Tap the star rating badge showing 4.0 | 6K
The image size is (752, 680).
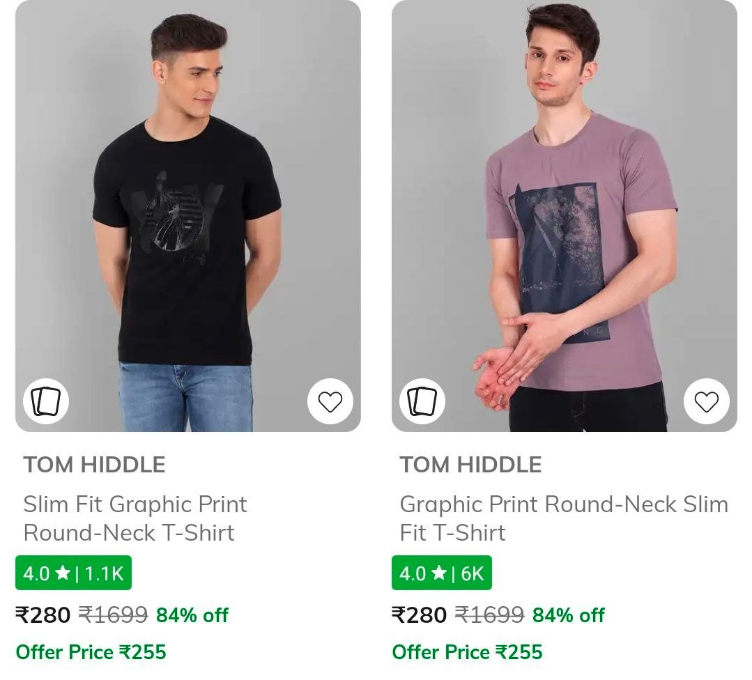coord(442,573)
